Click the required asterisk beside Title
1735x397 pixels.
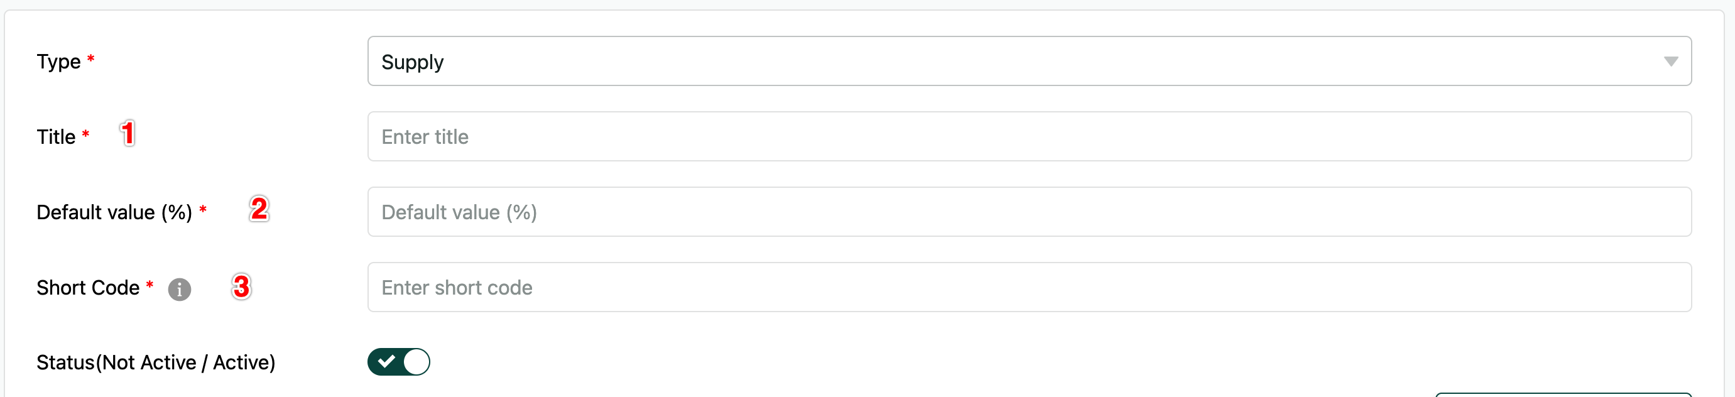tap(85, 134)
